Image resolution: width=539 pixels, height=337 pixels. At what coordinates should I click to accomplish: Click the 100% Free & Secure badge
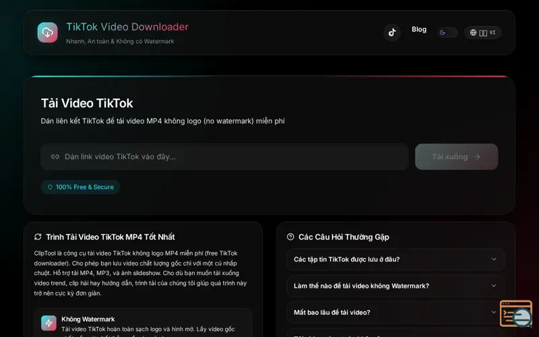pyautogui.click(x=80, y=187)
